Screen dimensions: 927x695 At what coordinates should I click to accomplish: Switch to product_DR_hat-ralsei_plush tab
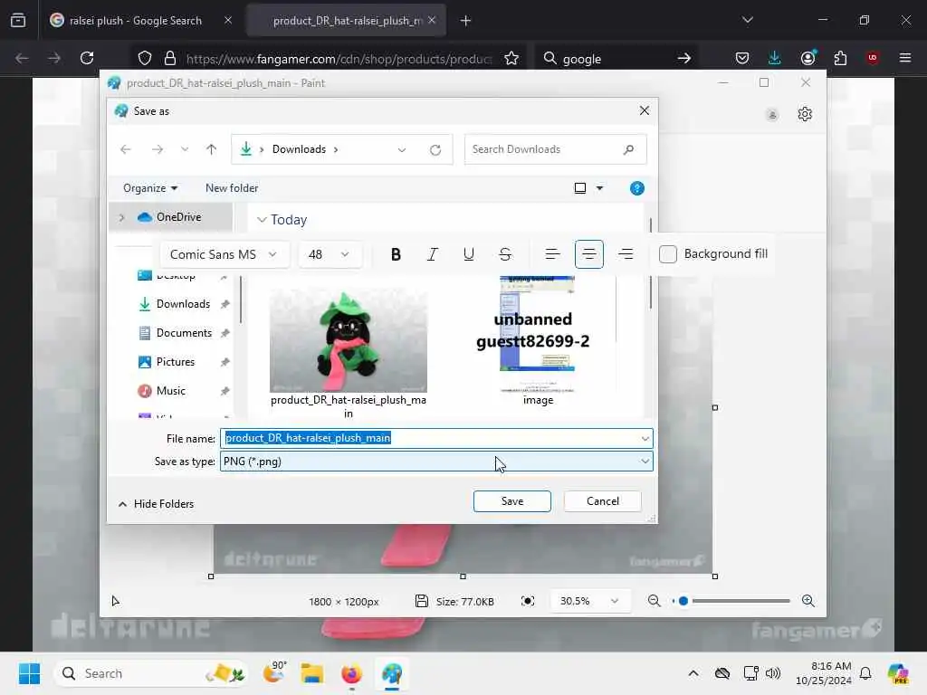tap(347, 21)
